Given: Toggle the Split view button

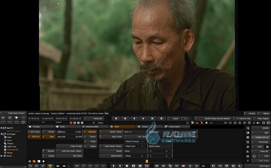Looking at the screenshot, I should pyautogui.click(x=261, y=133).
